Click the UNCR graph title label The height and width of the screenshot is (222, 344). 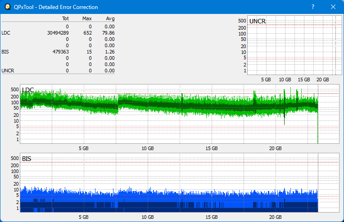pyautogui.click(x=257, y=22)
